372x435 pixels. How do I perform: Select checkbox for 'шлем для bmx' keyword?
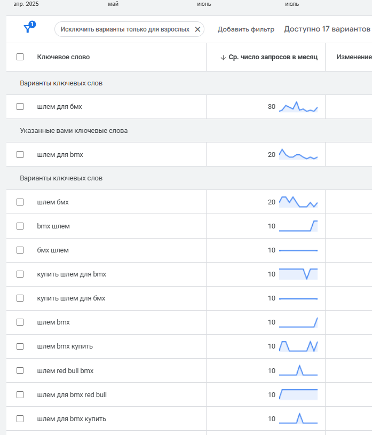20,155
